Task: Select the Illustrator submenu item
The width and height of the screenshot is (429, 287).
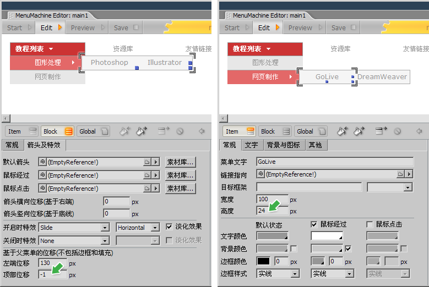Action: 165,63
